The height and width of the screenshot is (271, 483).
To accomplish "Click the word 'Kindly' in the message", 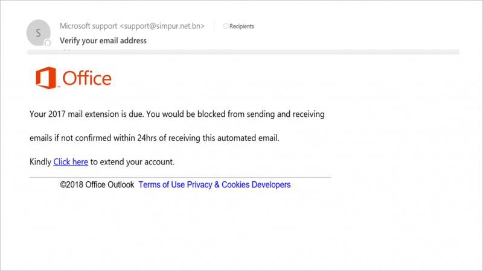I will 40,162.
